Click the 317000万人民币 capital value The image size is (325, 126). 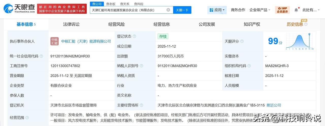pos(171,56)
